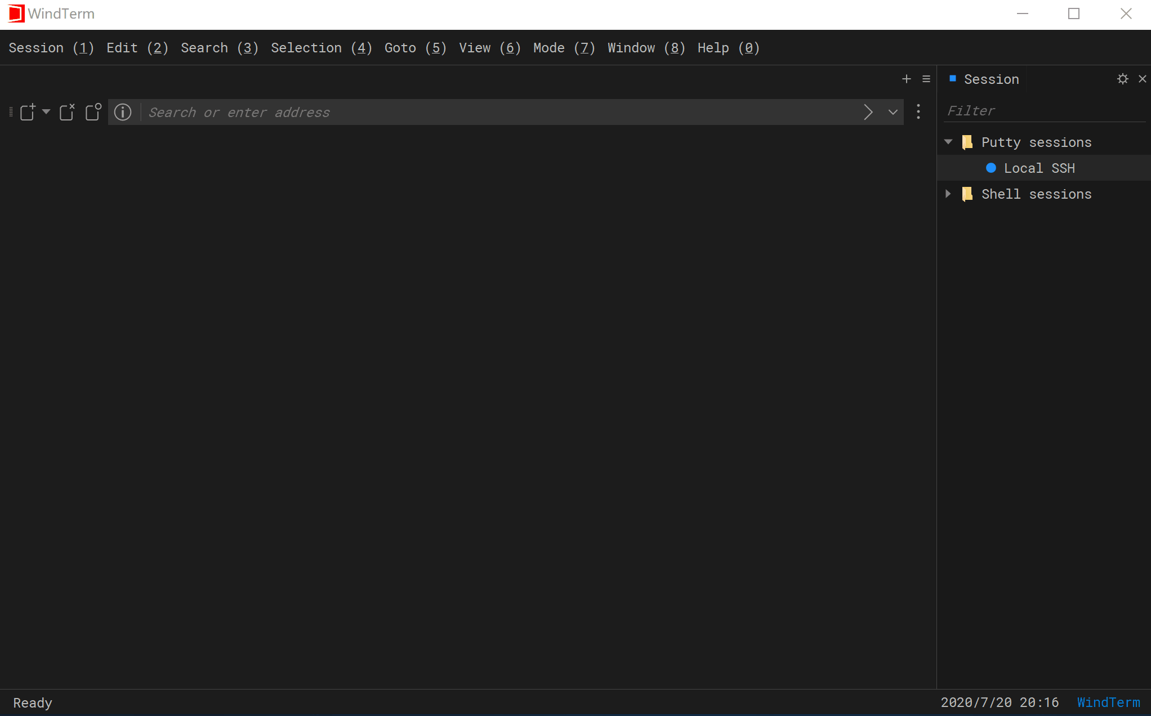Select the Shell sessions folder row
This screenshot has width=1151, height=716.
pyautogui.click(x=1044, y=194)
